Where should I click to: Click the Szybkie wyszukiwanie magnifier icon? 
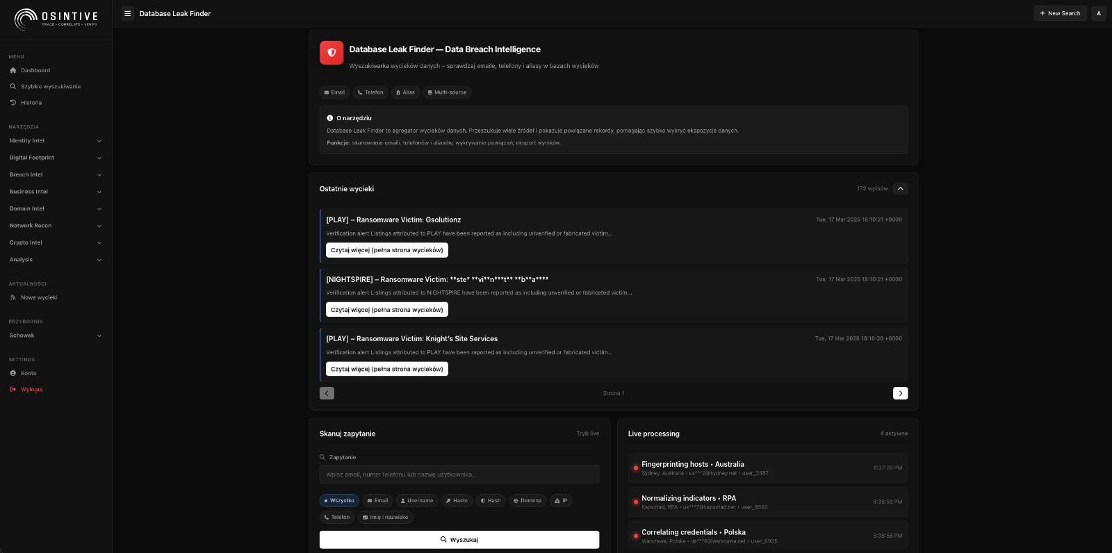coord(13,86)
